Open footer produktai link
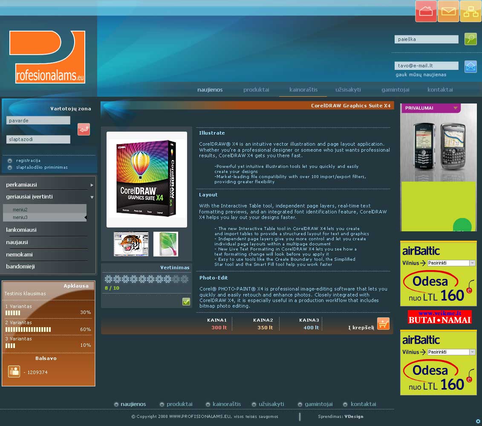 179,404
